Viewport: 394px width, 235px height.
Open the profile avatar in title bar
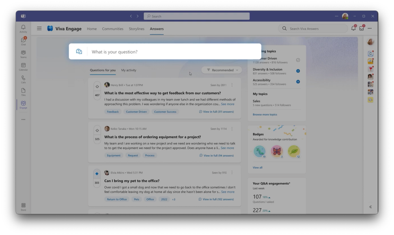tap(345, 16)
